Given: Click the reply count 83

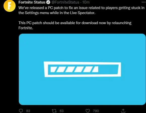Looking at the screenshot, I should tap(28, 111).
